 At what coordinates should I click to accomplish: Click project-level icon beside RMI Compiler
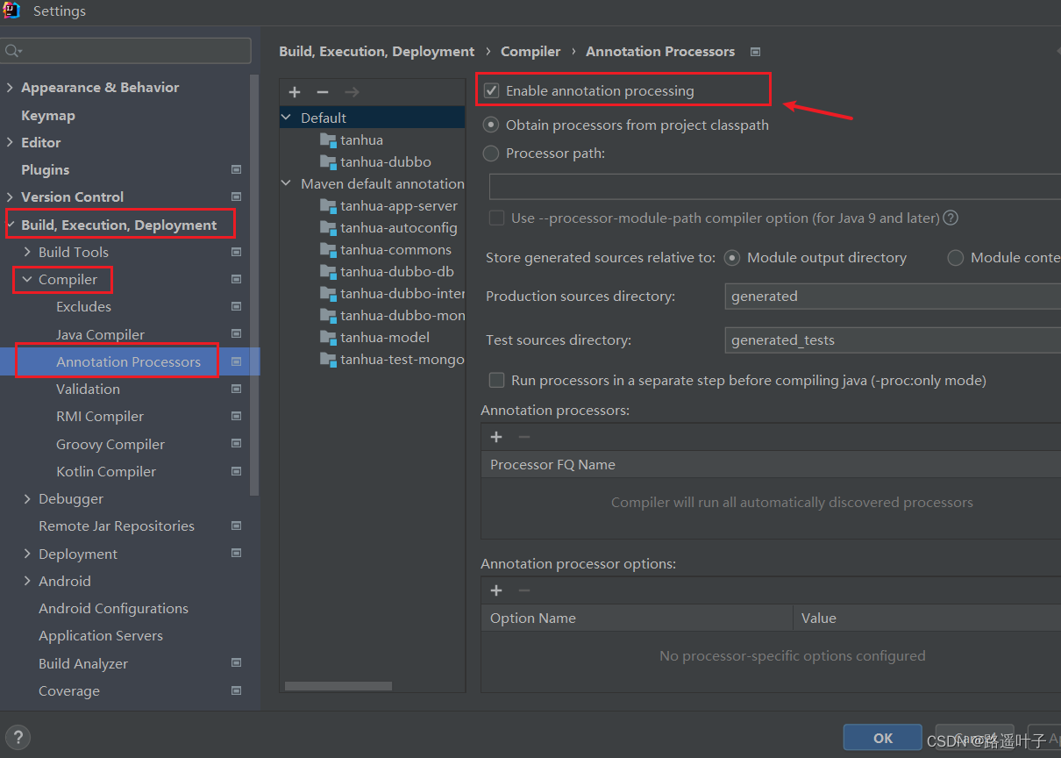[236, 416]
